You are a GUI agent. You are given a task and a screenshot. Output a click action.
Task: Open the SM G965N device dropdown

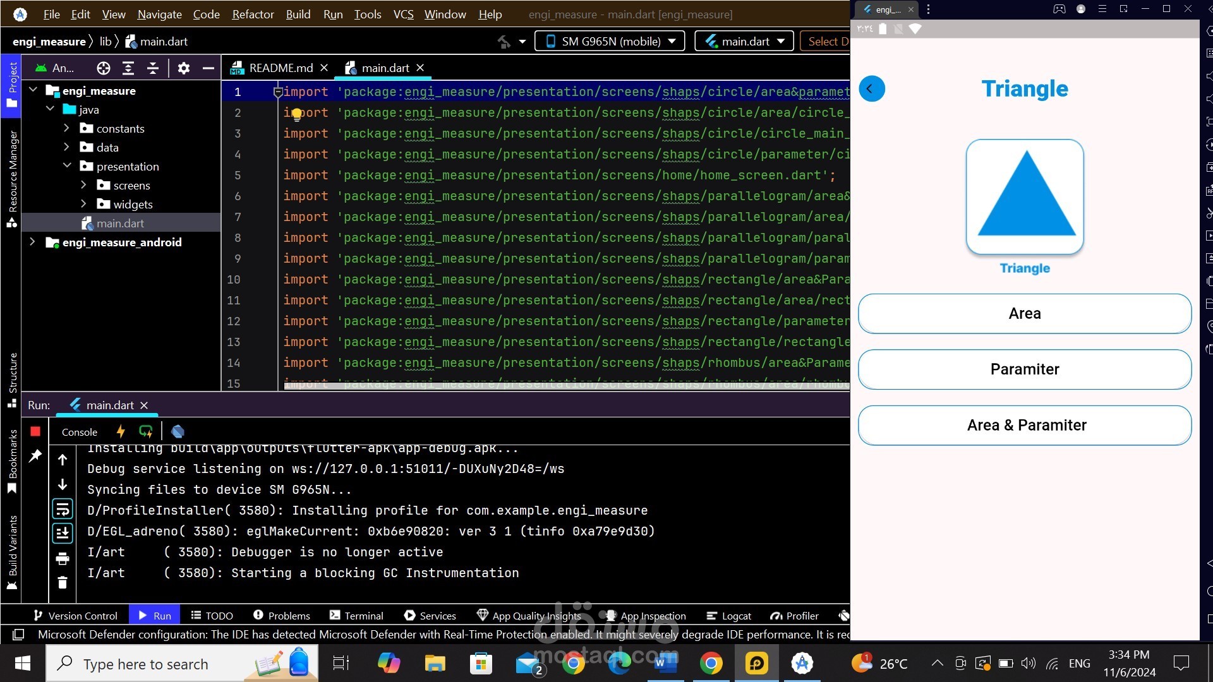[610, 42]
